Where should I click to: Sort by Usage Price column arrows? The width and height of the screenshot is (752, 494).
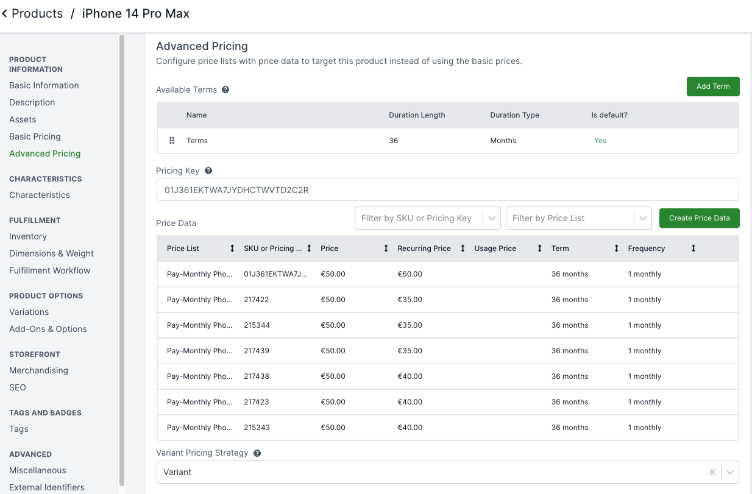click(x=539, y=249)
